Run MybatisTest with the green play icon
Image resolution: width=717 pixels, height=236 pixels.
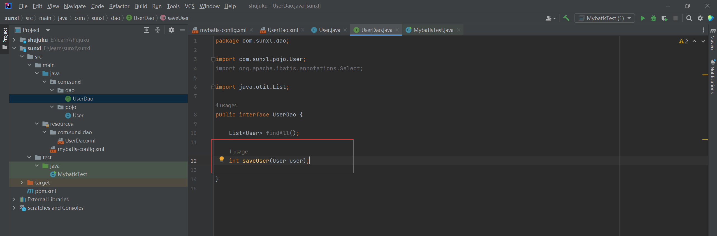643,18
